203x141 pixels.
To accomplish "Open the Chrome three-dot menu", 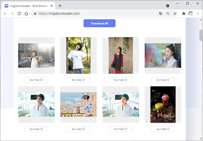I will click(x=198, y=13).
